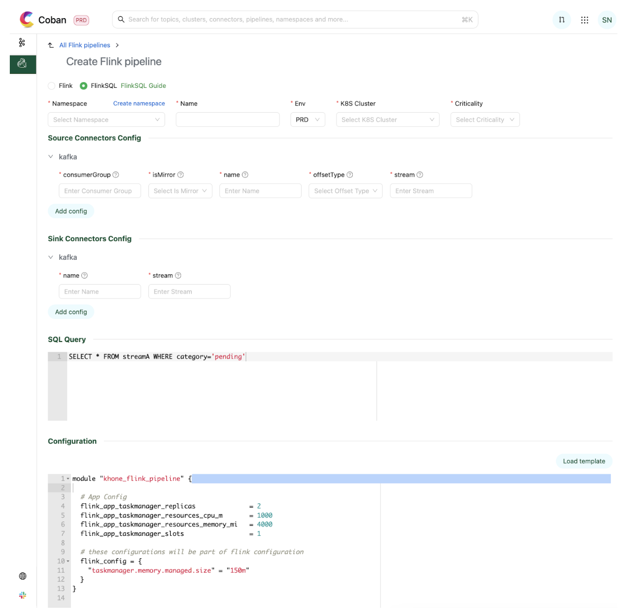This screenshot has width=630, height=612.
Task: Click Add config under Source Connectors
Action: click(71, 211)
